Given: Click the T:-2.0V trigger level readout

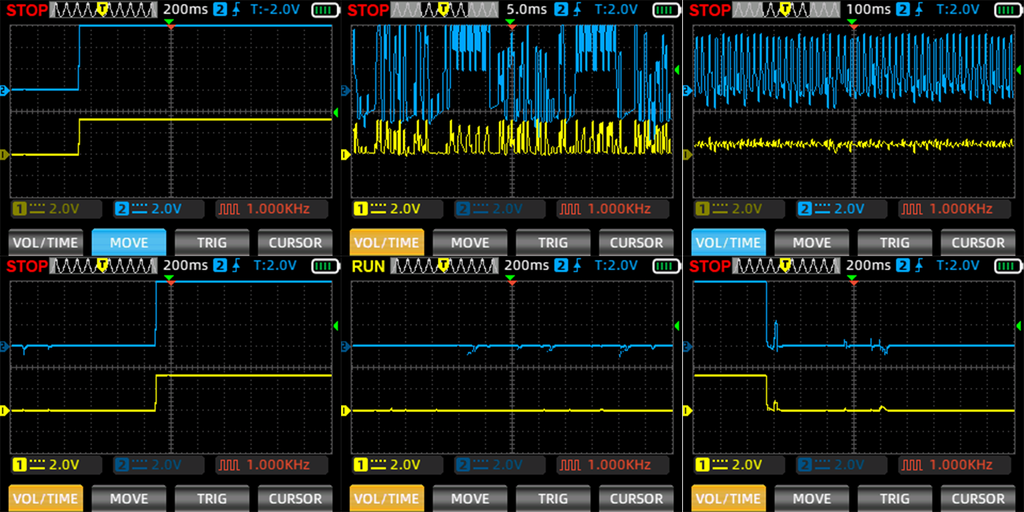Looking at the screenshot, I should pyautogui.click(x=275, y=10).
